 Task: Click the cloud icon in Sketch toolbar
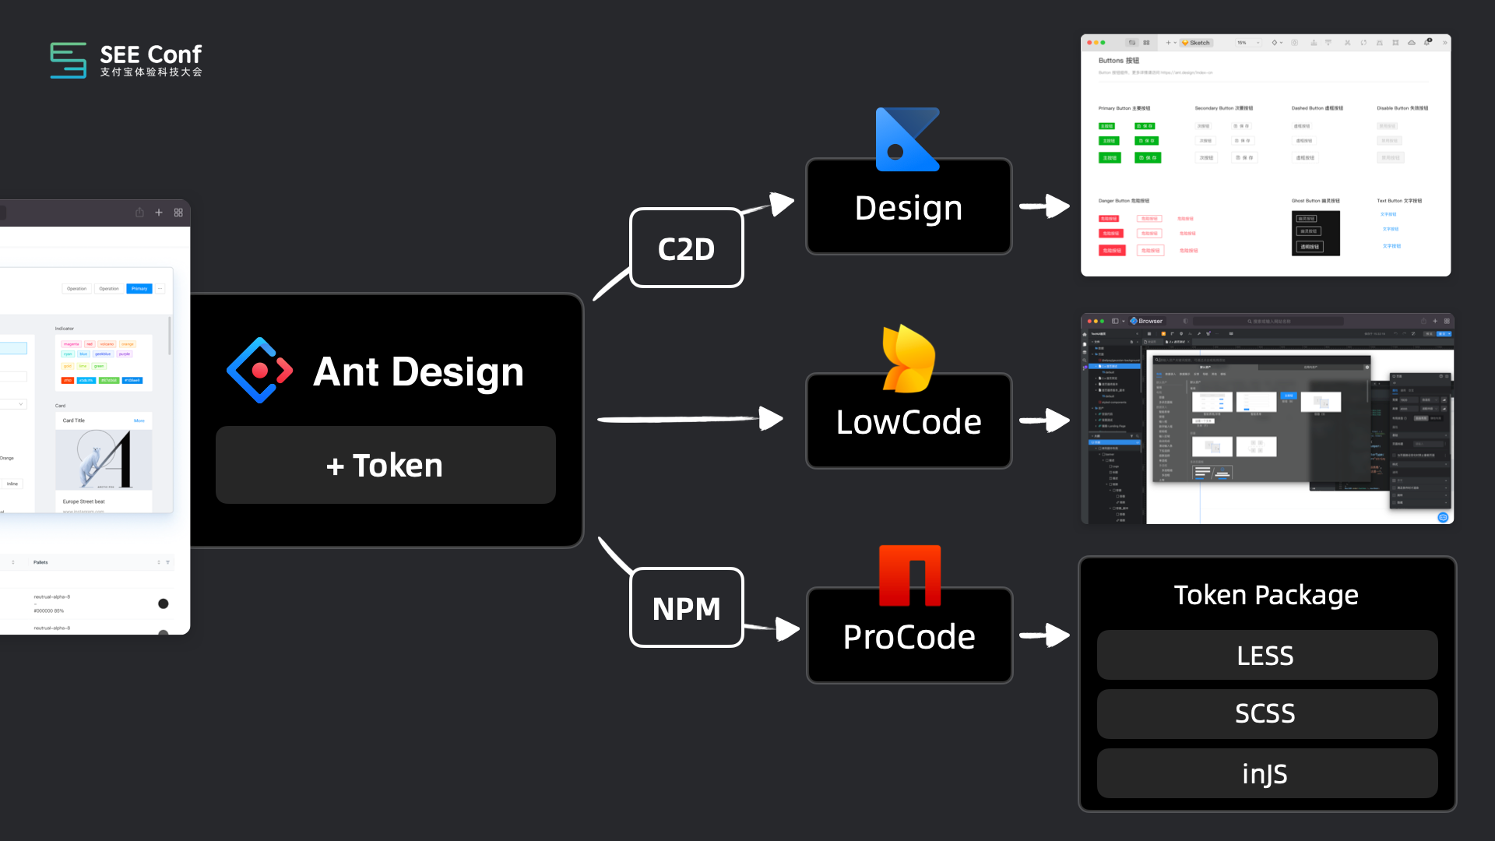coord(1411,43)
